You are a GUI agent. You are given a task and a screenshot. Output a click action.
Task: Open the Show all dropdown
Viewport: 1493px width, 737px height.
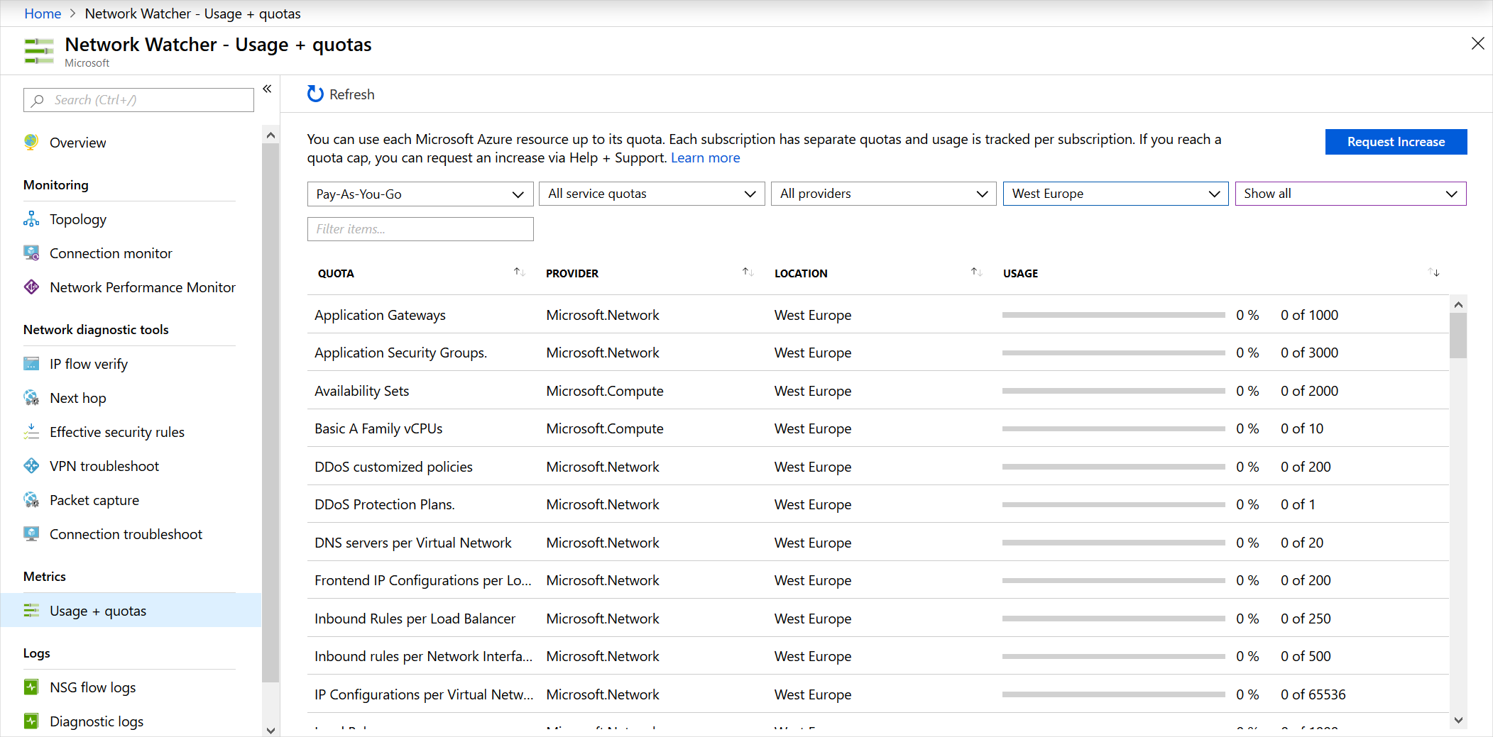(1350, 194)
